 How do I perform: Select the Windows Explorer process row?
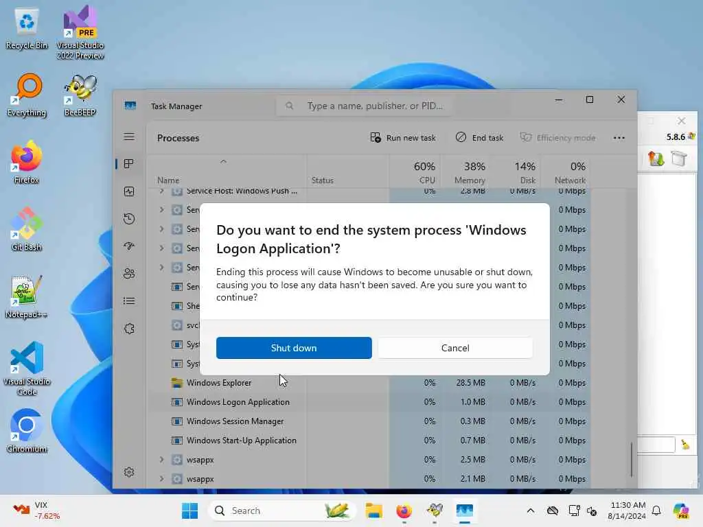(x=369, y=383)
